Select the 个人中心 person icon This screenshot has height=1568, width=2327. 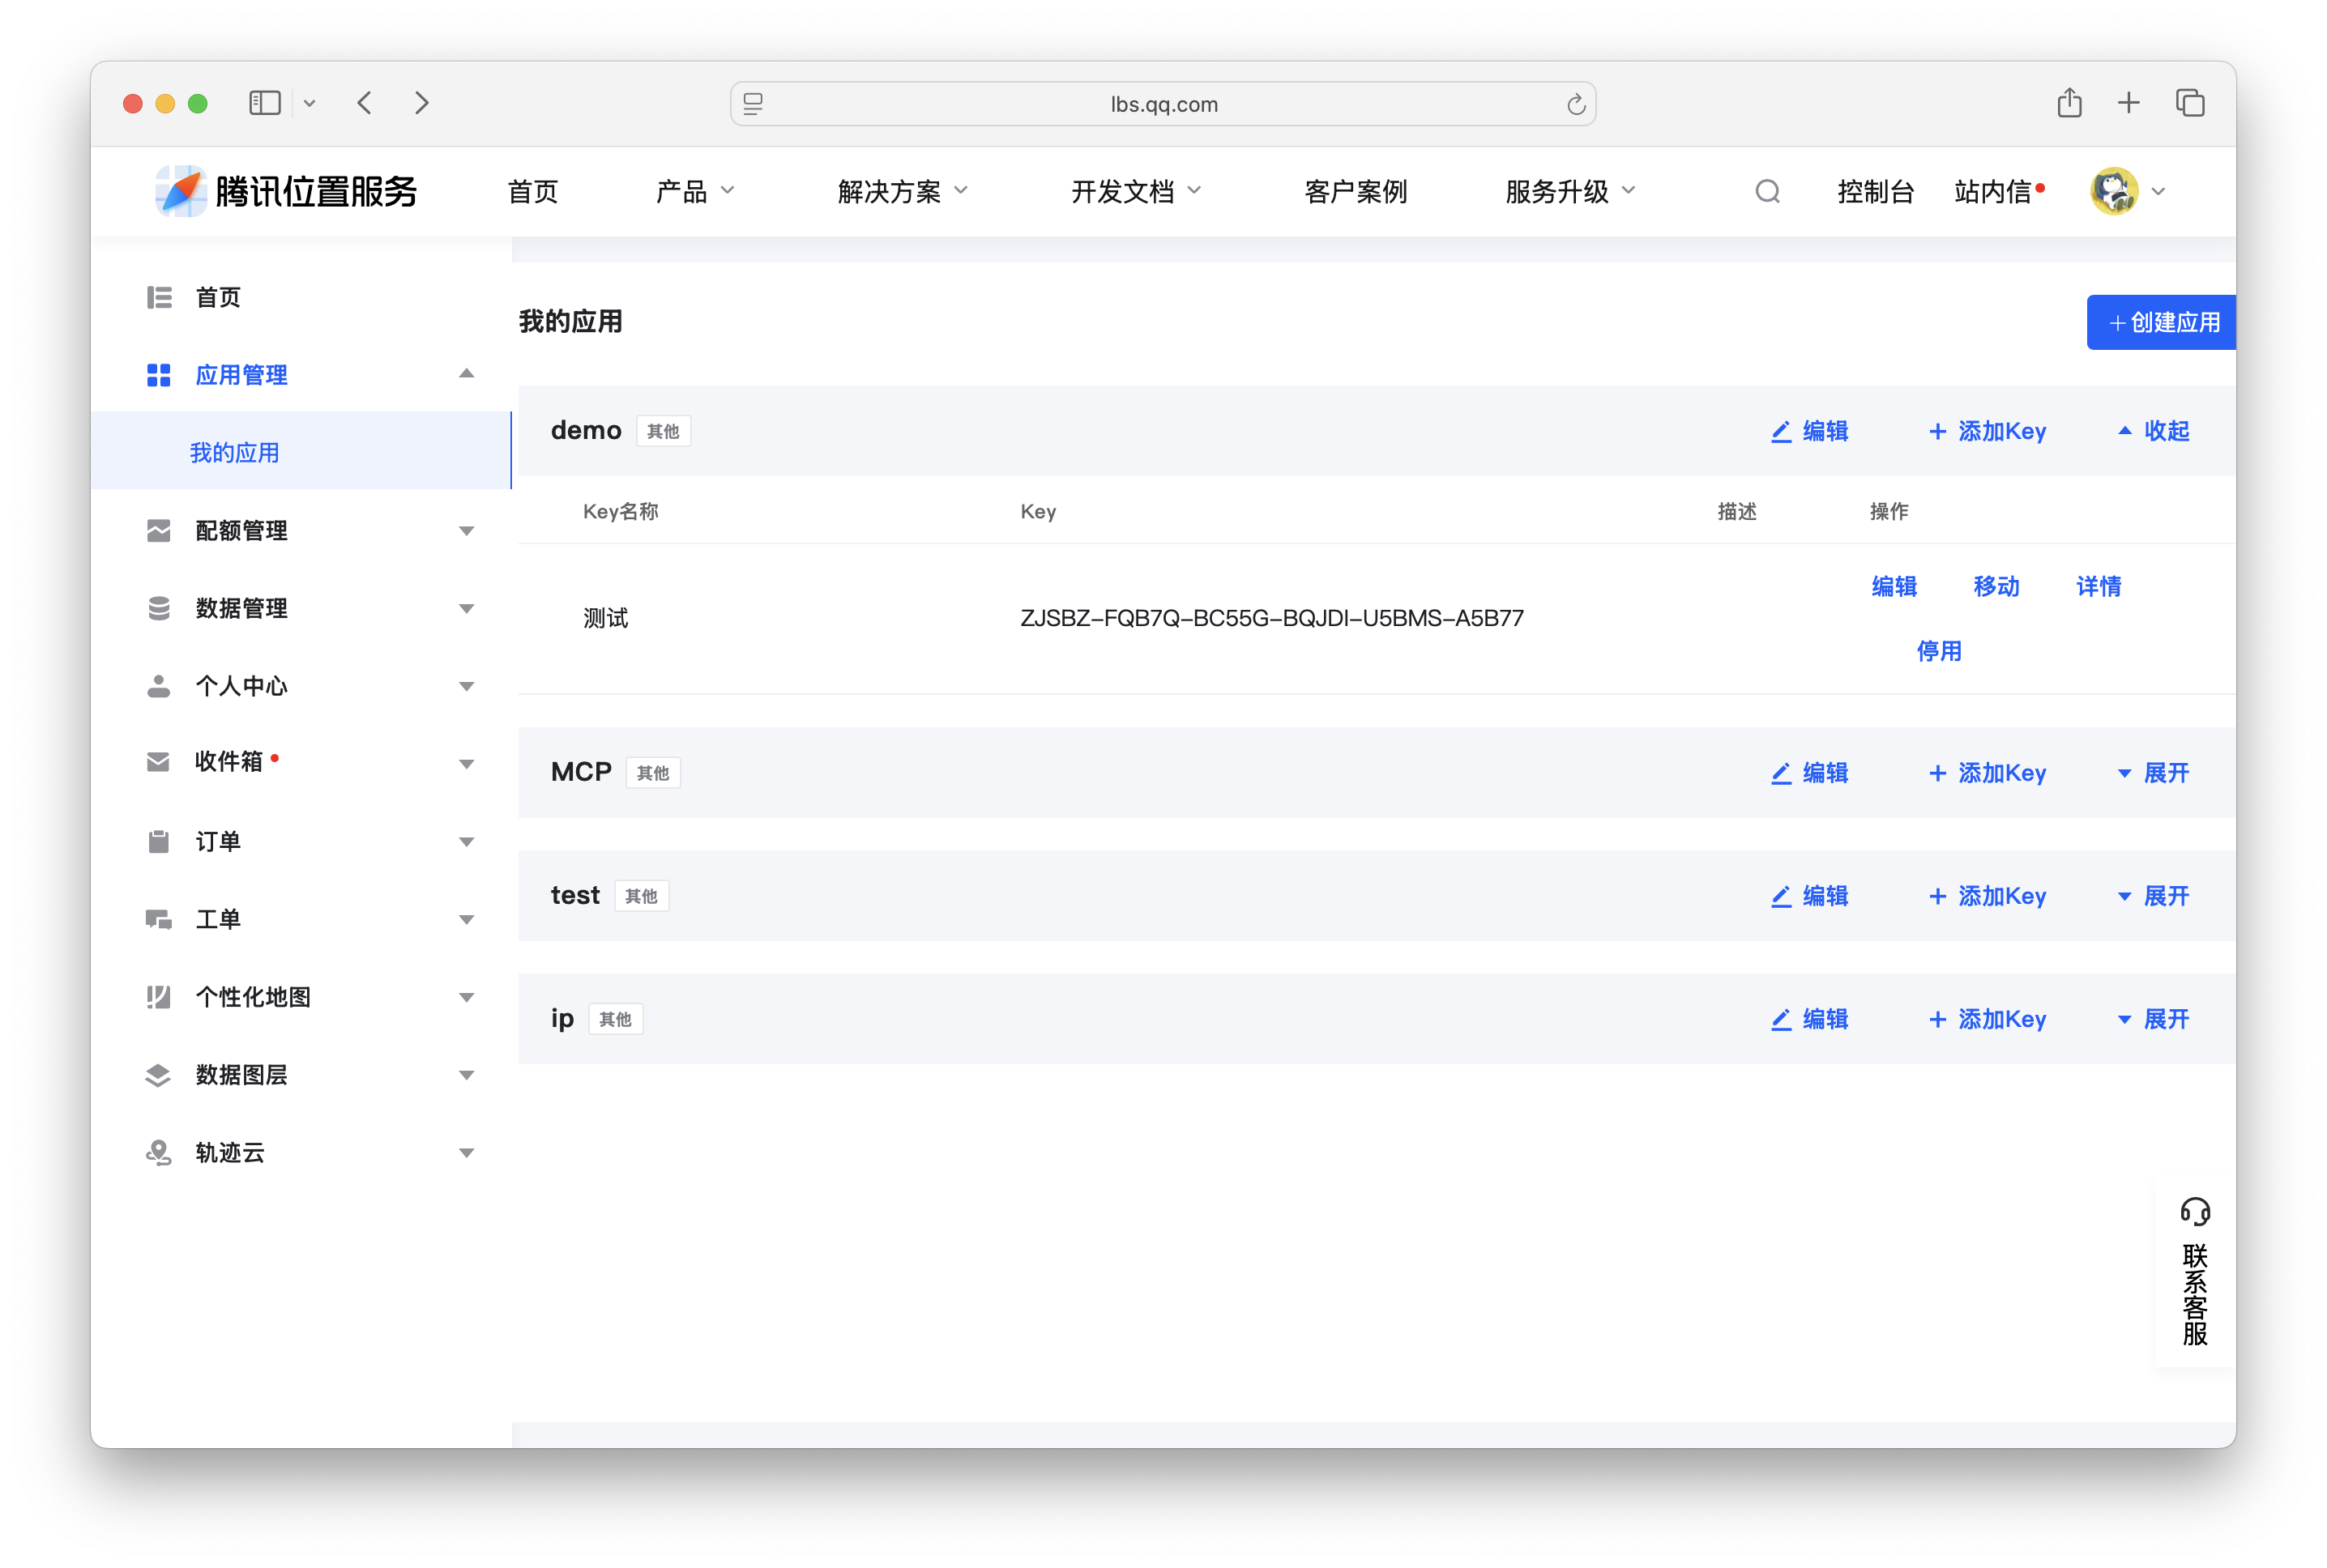pyautogui.click(x=158, y=686)
